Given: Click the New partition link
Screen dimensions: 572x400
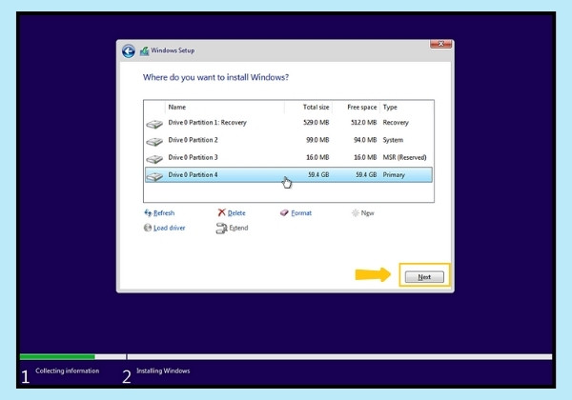Looking at the screenshot, I should [367, 213].
